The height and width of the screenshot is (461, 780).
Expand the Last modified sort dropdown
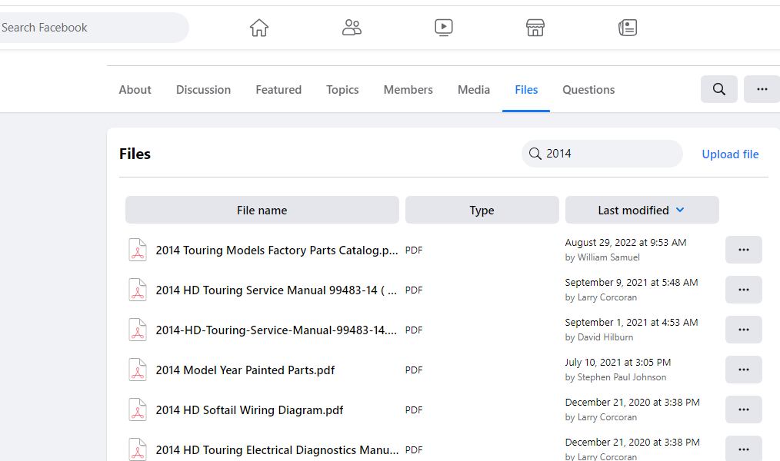pos(680,210)
